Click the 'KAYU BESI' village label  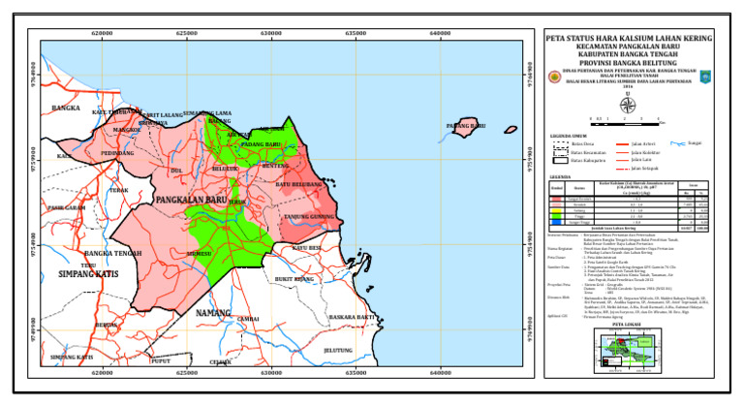pos(306,248)
